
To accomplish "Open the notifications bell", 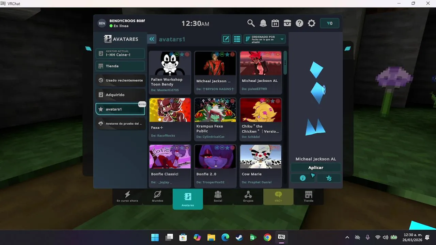I will tap(263, 23).
